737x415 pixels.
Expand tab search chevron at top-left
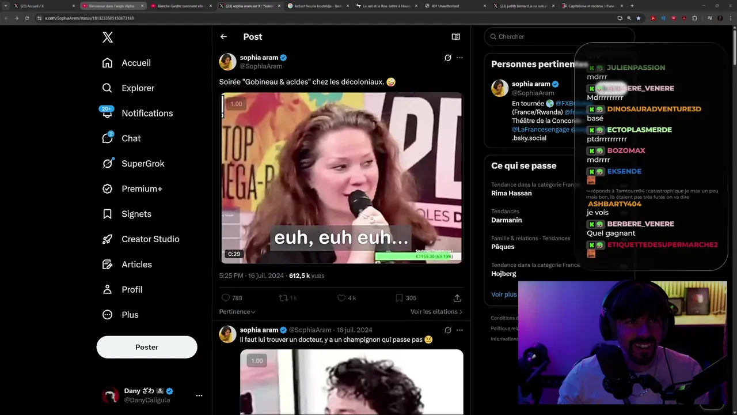point(6,6)
